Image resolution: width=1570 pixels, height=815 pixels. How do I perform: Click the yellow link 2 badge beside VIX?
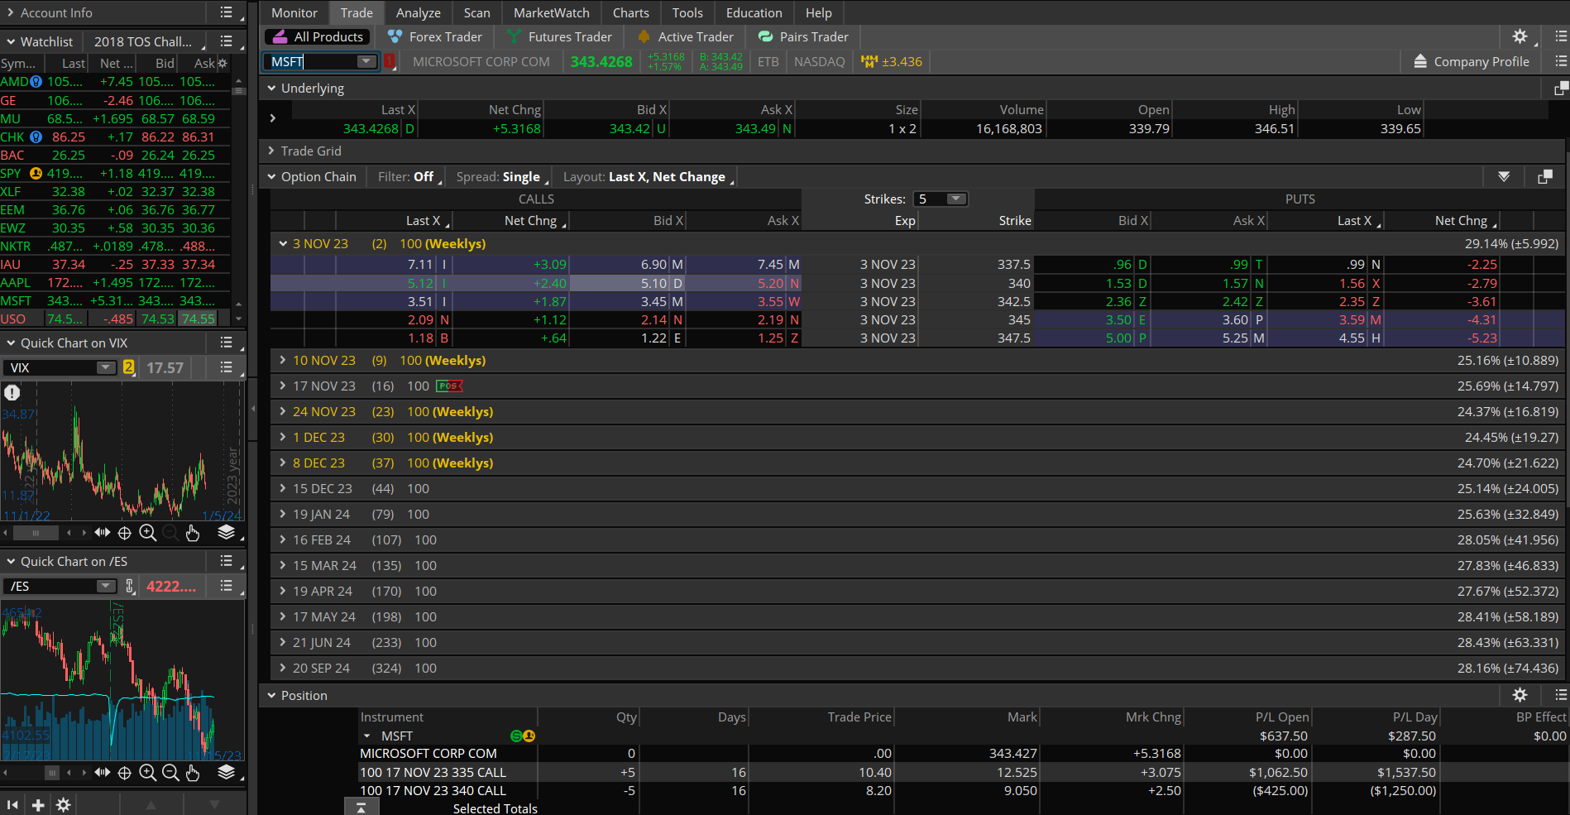point(128,367)
